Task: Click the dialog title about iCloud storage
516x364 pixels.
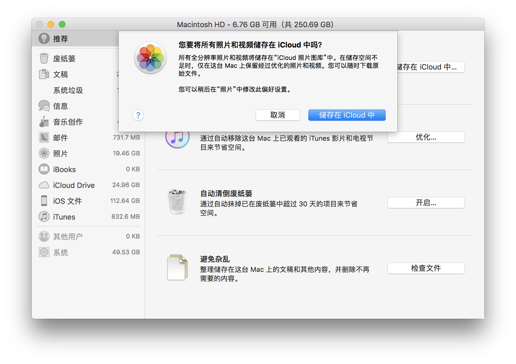Action: click(250, 45)
